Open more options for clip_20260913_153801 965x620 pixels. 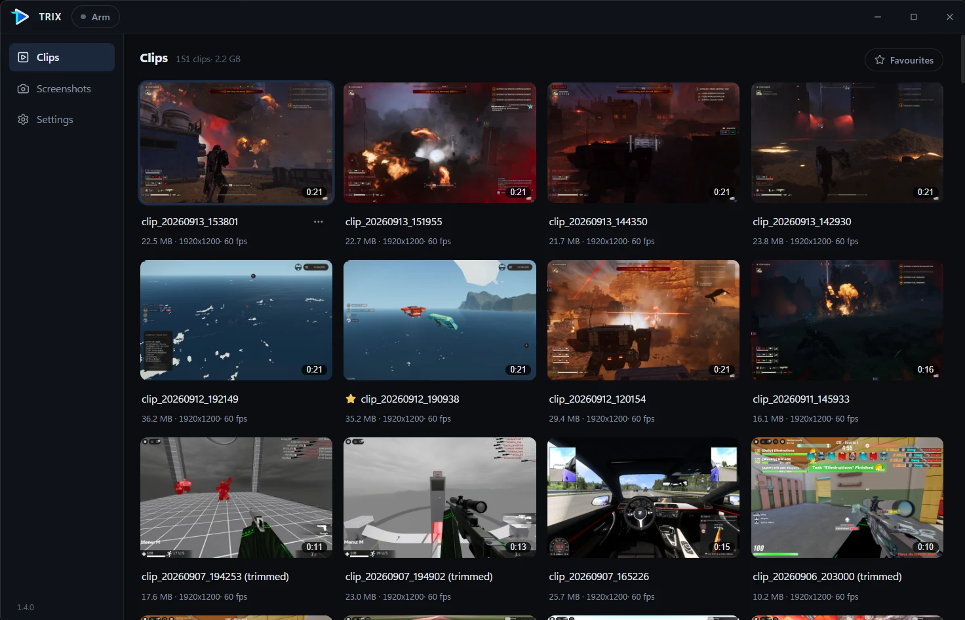point(319,222)
